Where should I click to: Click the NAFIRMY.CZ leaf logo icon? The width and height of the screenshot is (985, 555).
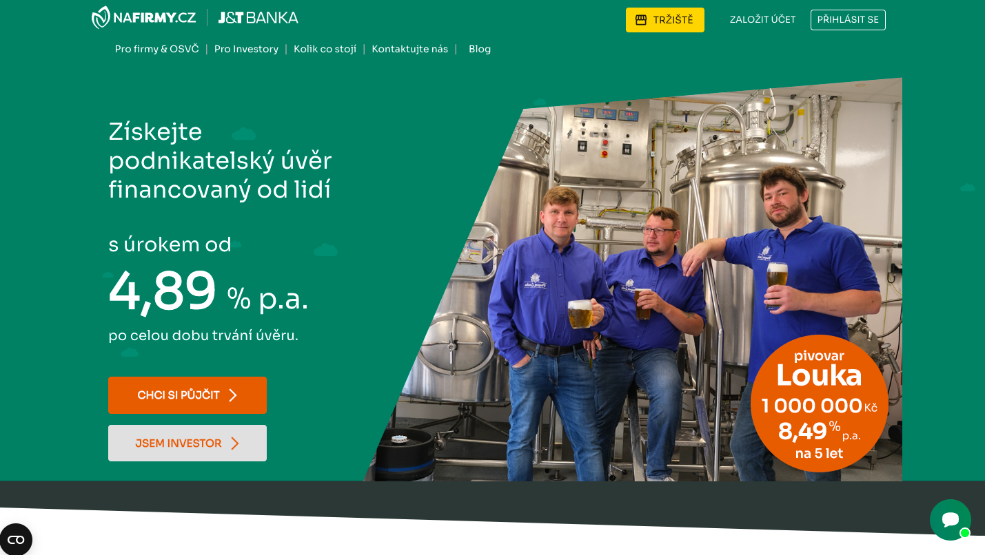pyautogui.click(x=101, y=18)
